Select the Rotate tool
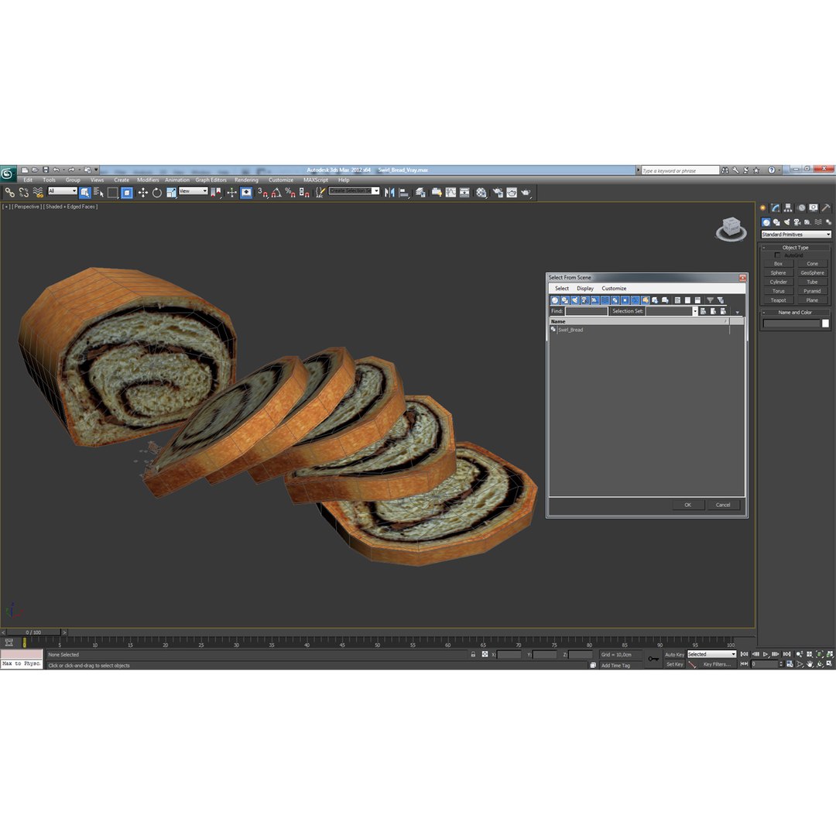The height and width of the screenshot is (836, 836). [x=156, y=193]
